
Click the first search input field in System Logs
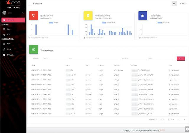click(55, 59)
